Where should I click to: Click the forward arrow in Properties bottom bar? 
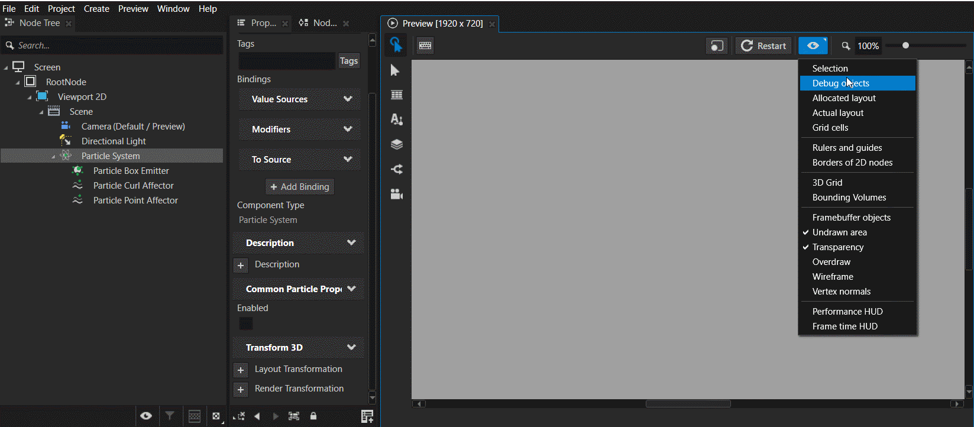pyautogui.click(x=276, y=416)
